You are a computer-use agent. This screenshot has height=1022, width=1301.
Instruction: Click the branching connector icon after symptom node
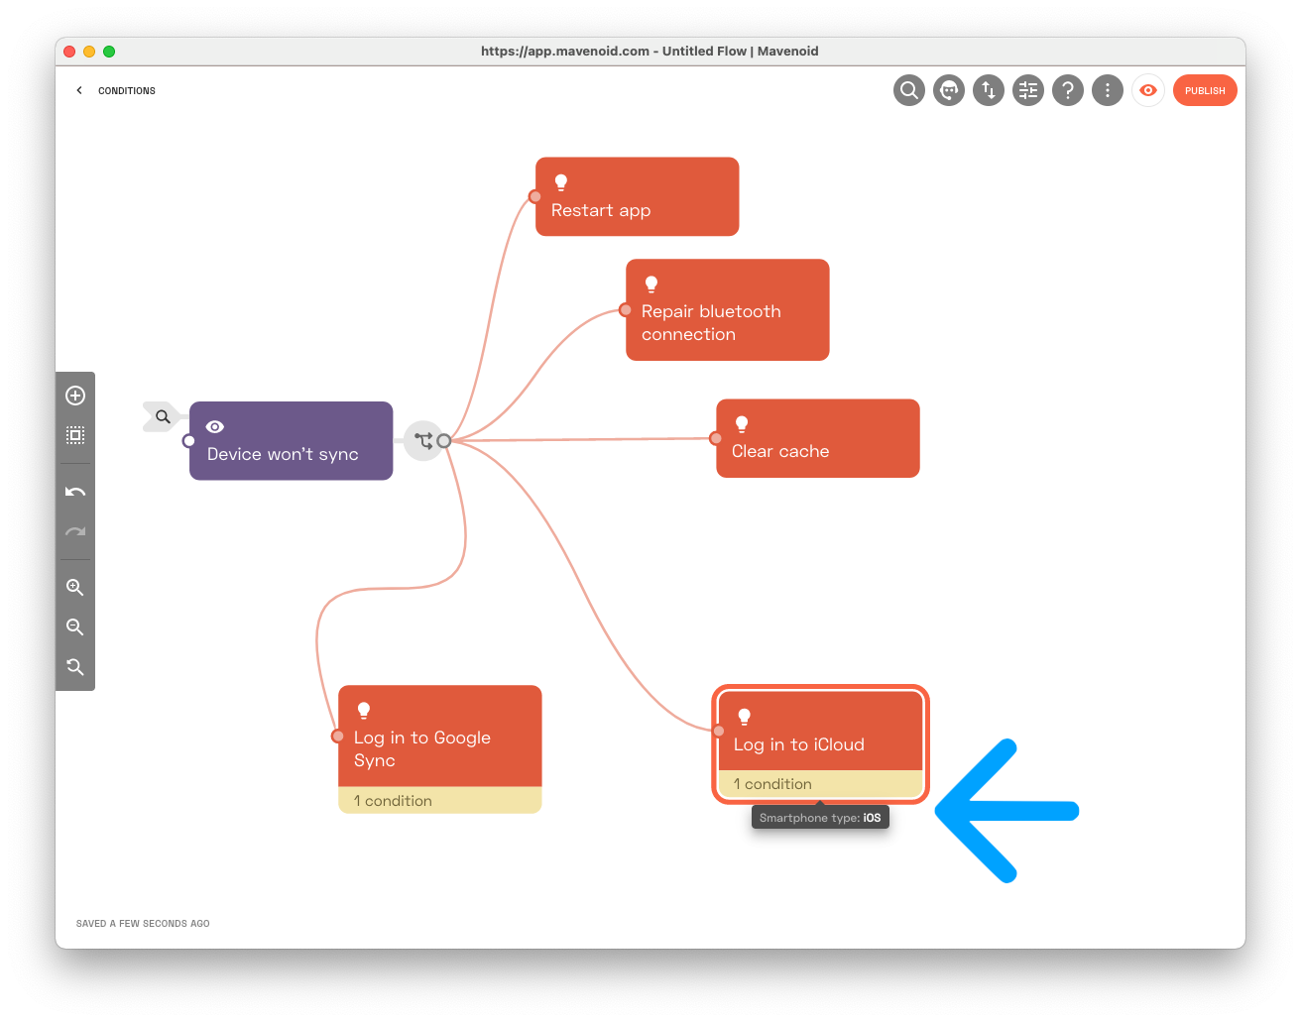tap(422, 440)
